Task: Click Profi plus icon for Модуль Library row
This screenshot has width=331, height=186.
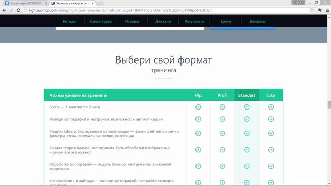Action: coord(222,133)
